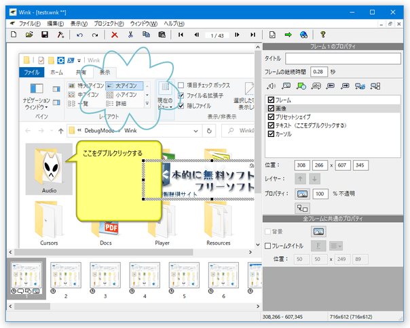This screenshot has width=410, height=328.
Task: Click the background image button next to 背景
Action: [318, 232]
